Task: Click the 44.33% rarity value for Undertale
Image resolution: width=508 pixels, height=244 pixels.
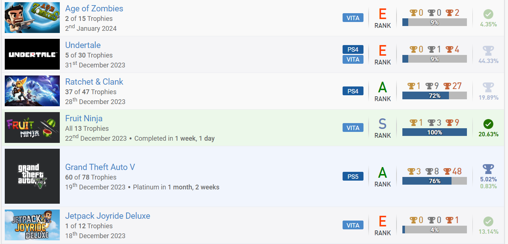Action: tap(489, 61)
